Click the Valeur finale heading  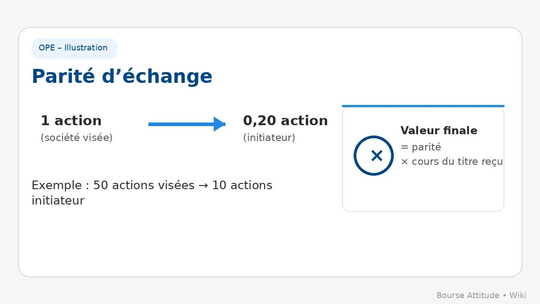(439, 131)
